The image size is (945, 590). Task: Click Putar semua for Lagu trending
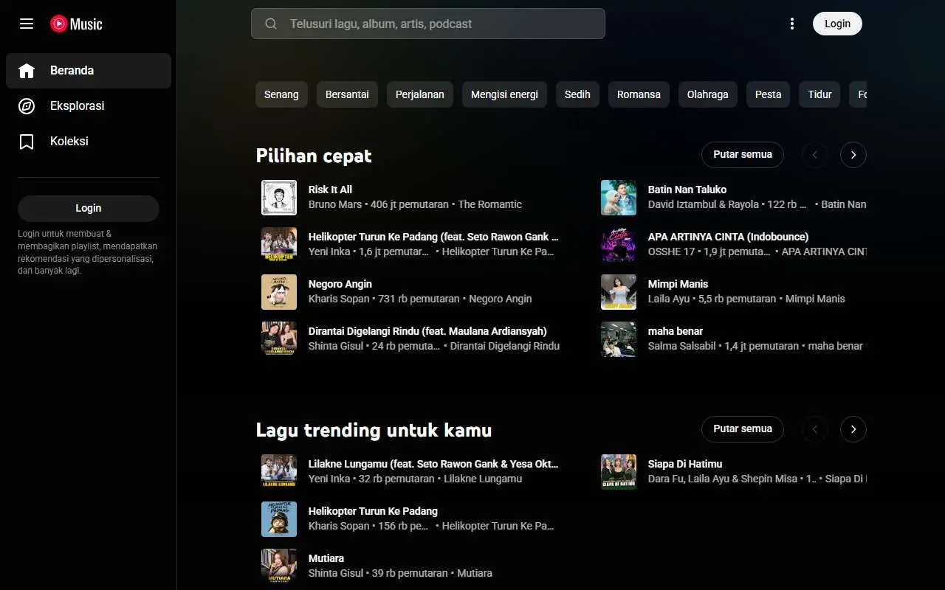pos(743,429)
